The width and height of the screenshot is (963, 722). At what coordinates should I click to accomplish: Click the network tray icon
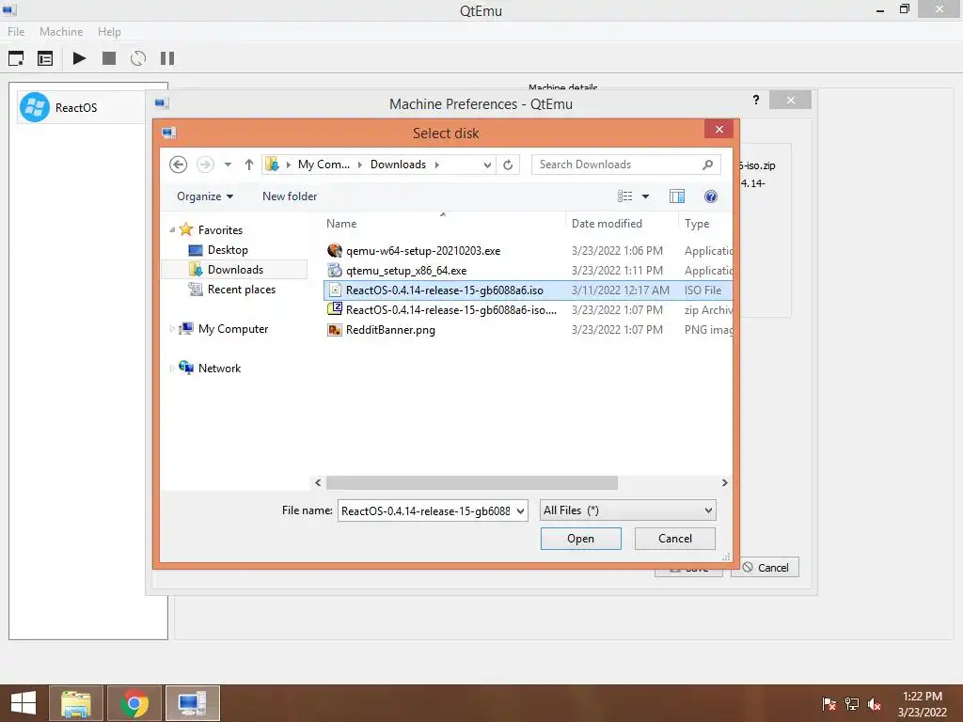click(852, 704)
